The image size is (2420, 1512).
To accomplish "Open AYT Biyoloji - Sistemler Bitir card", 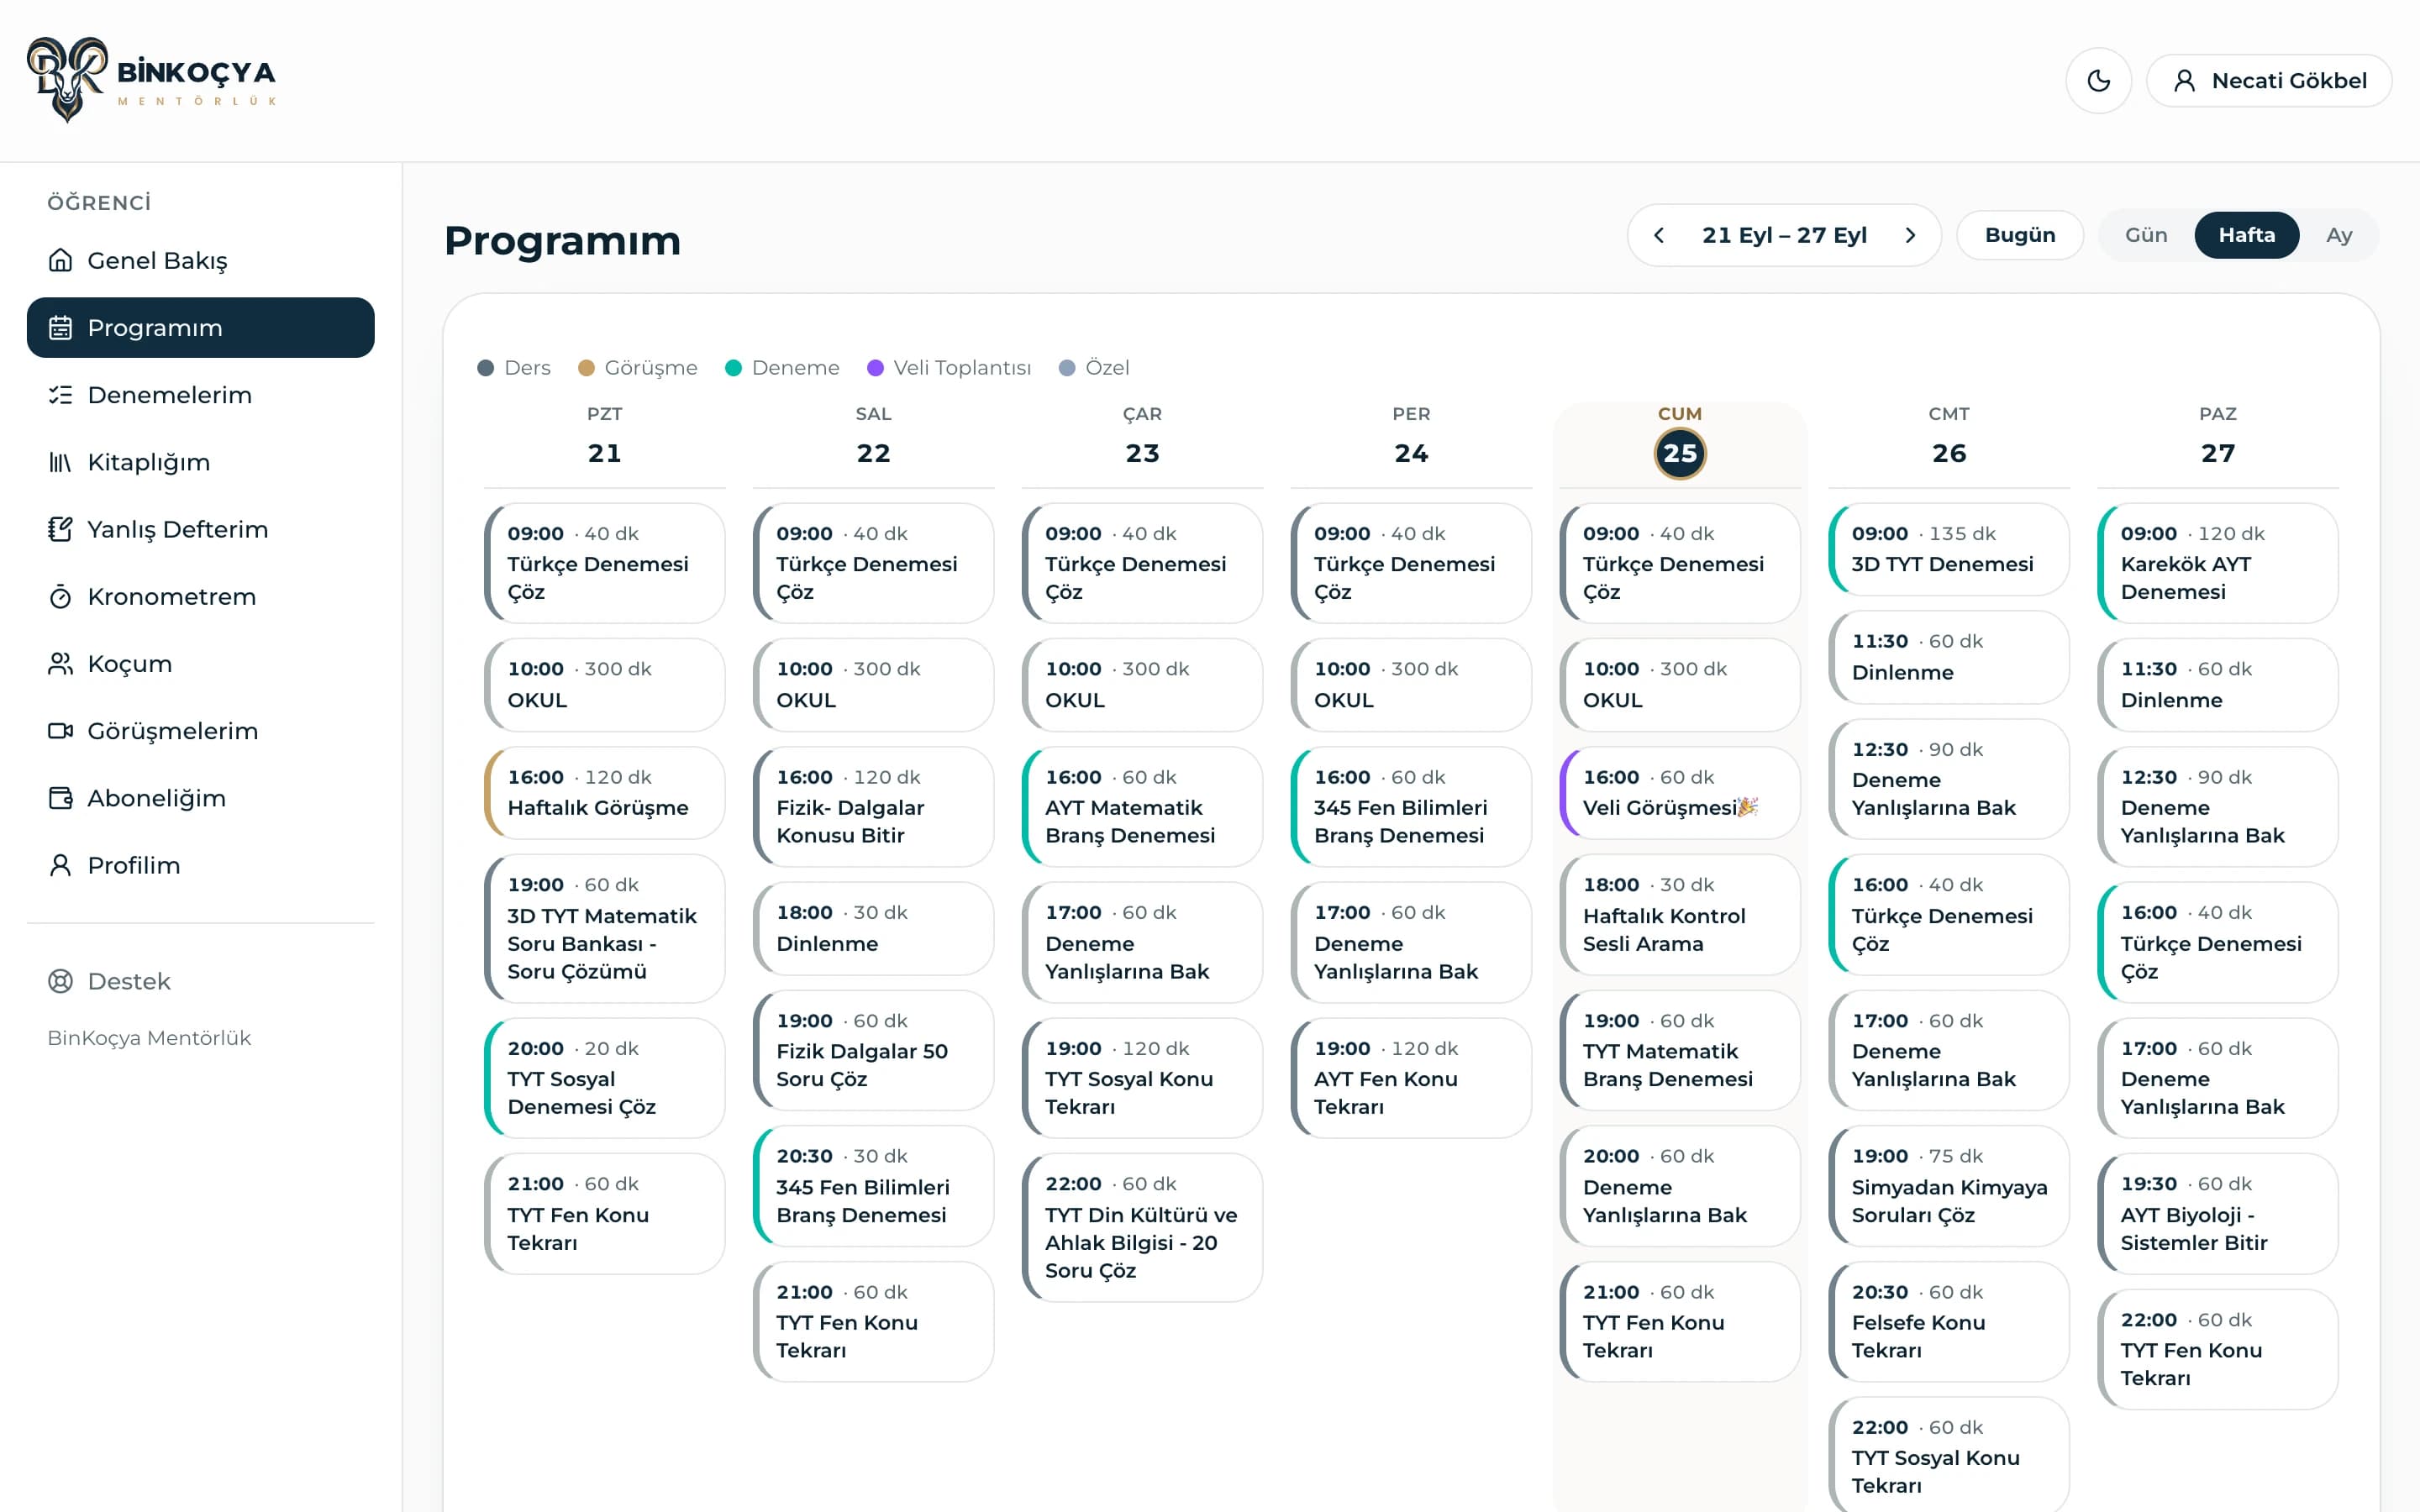I will pos(2217,1213).
